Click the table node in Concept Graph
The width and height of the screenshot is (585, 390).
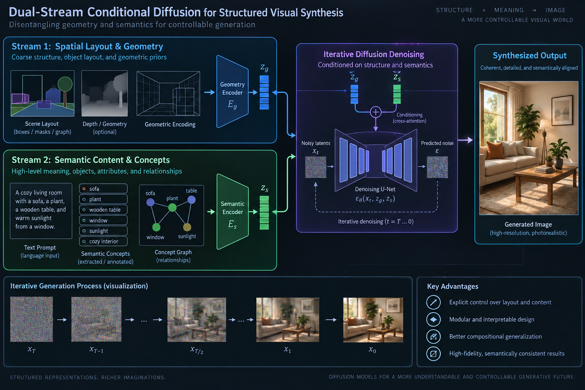[192, 200]
